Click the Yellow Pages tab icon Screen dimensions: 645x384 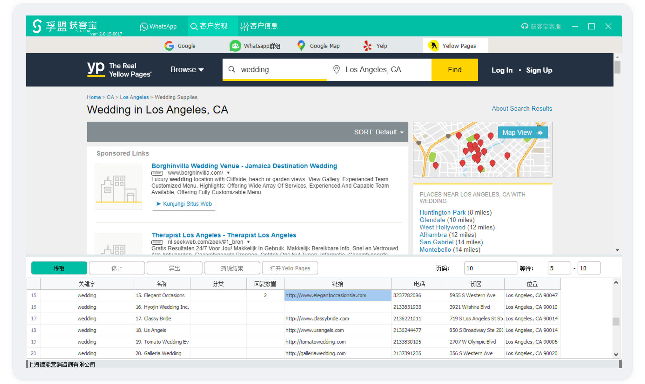coord(433,46)
